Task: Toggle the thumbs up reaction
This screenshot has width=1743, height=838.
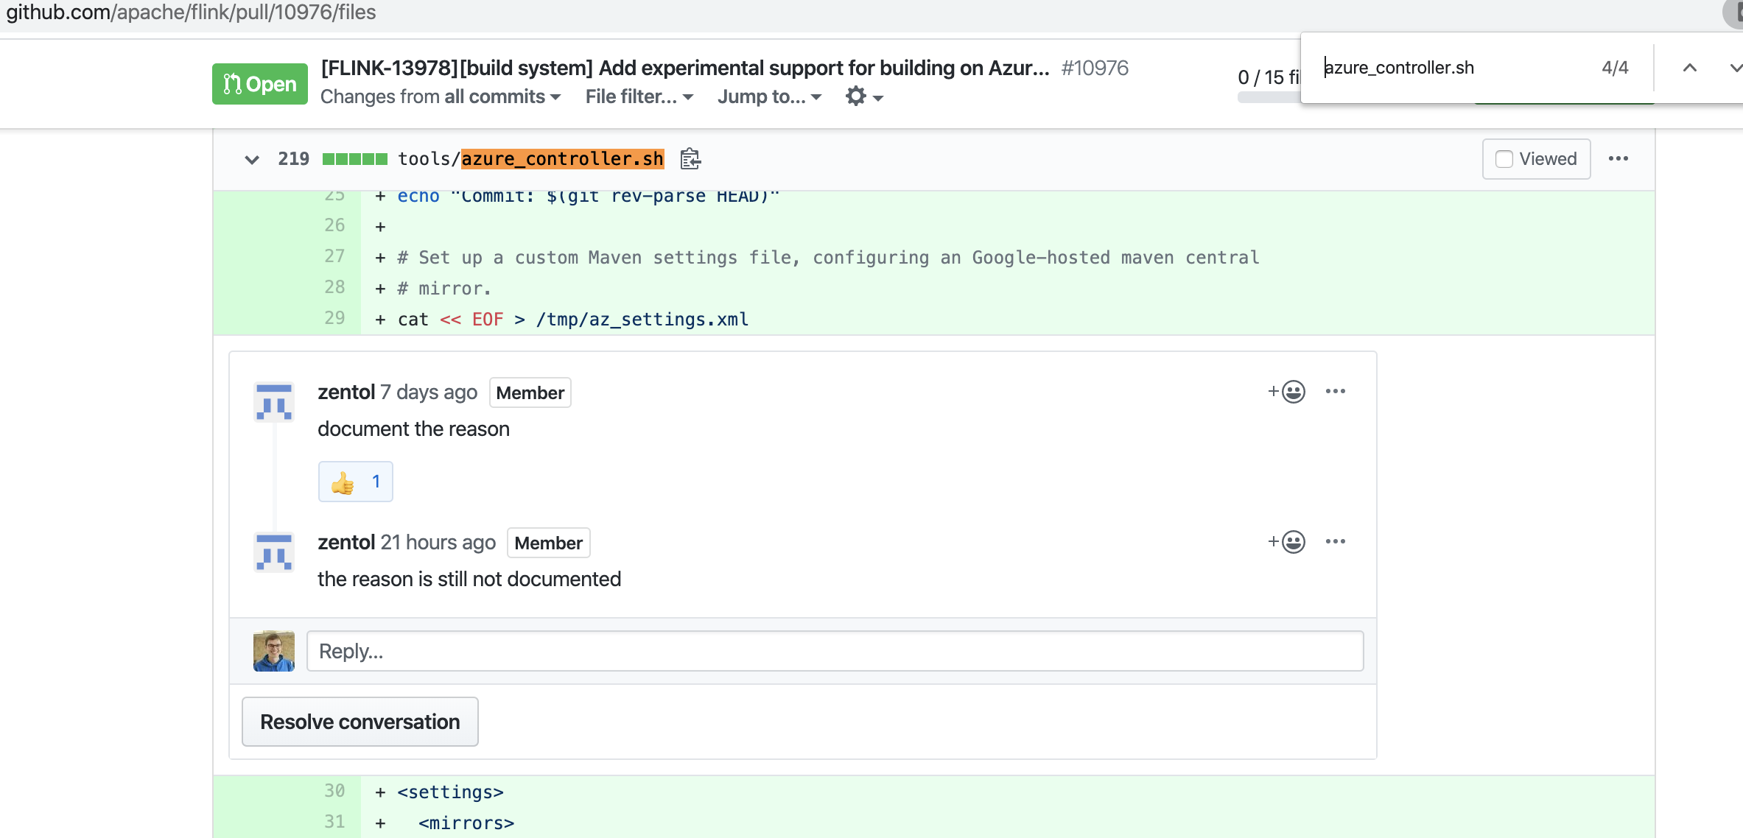Action: 355,482
